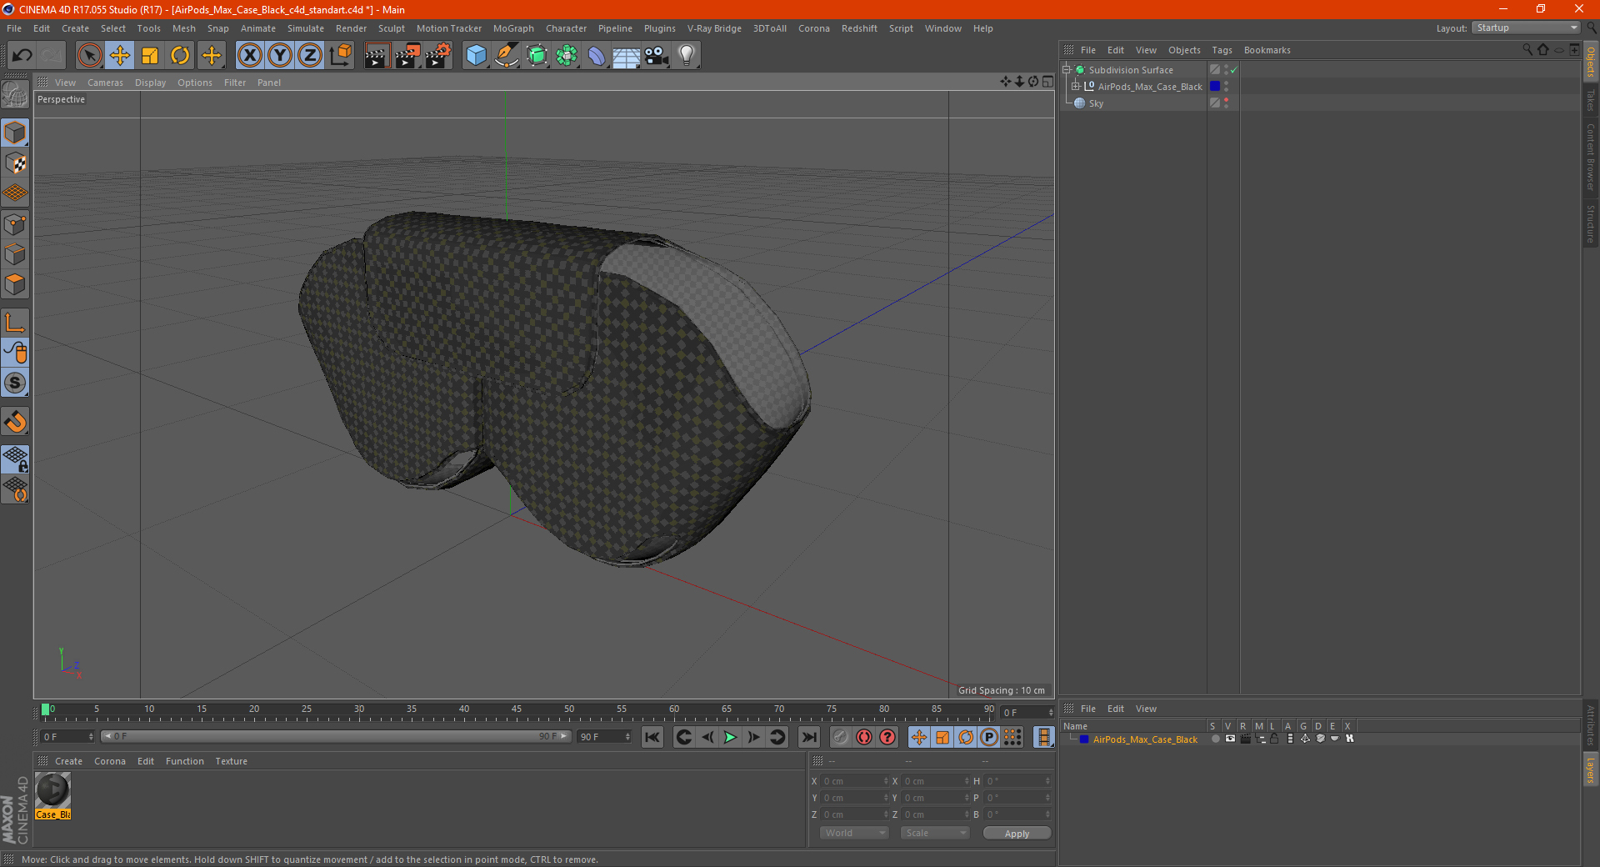
Task: Toggle layer view eye for AirPods_Max_Case_Black
Action: click(1230, 739)
